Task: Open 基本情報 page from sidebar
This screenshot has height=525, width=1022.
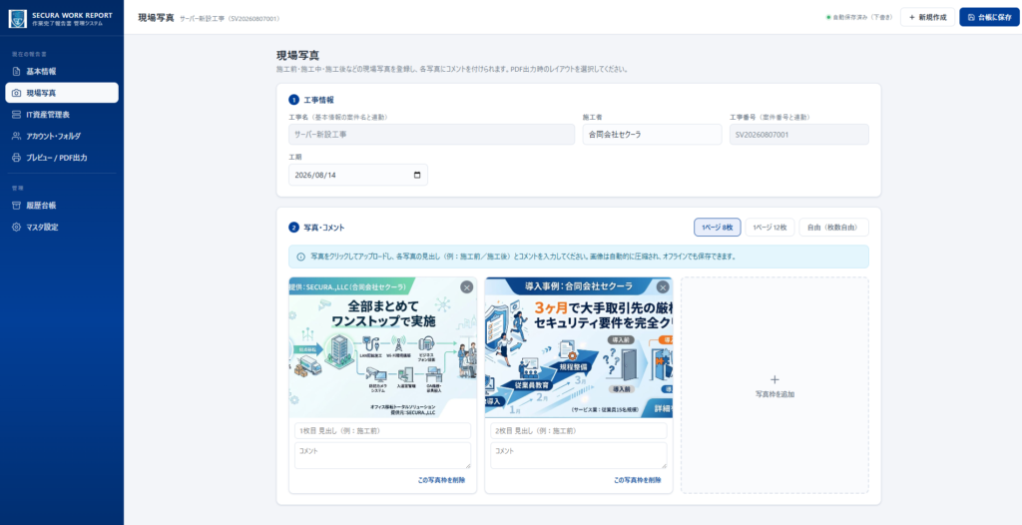Action: [x=62, y=71]
